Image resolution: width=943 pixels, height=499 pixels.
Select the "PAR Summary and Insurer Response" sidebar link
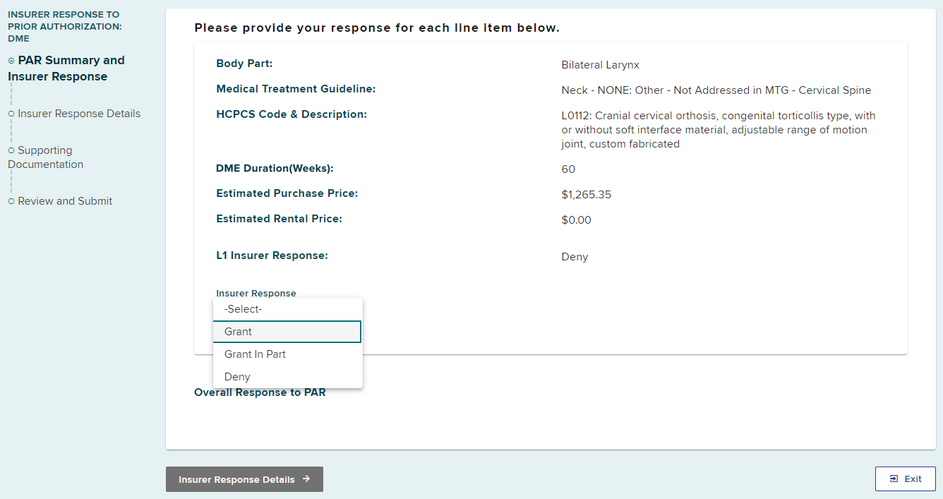click(x=66, y=68)
